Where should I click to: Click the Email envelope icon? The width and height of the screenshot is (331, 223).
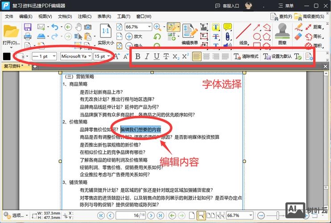[41, 27]
